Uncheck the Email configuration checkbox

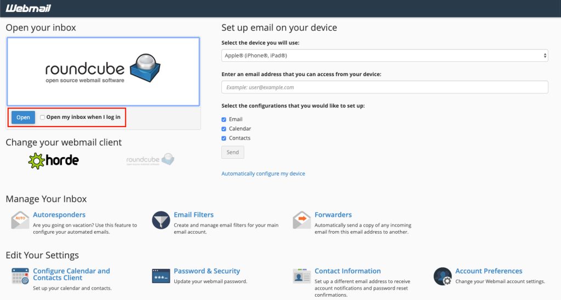click(x=224, y=119)
